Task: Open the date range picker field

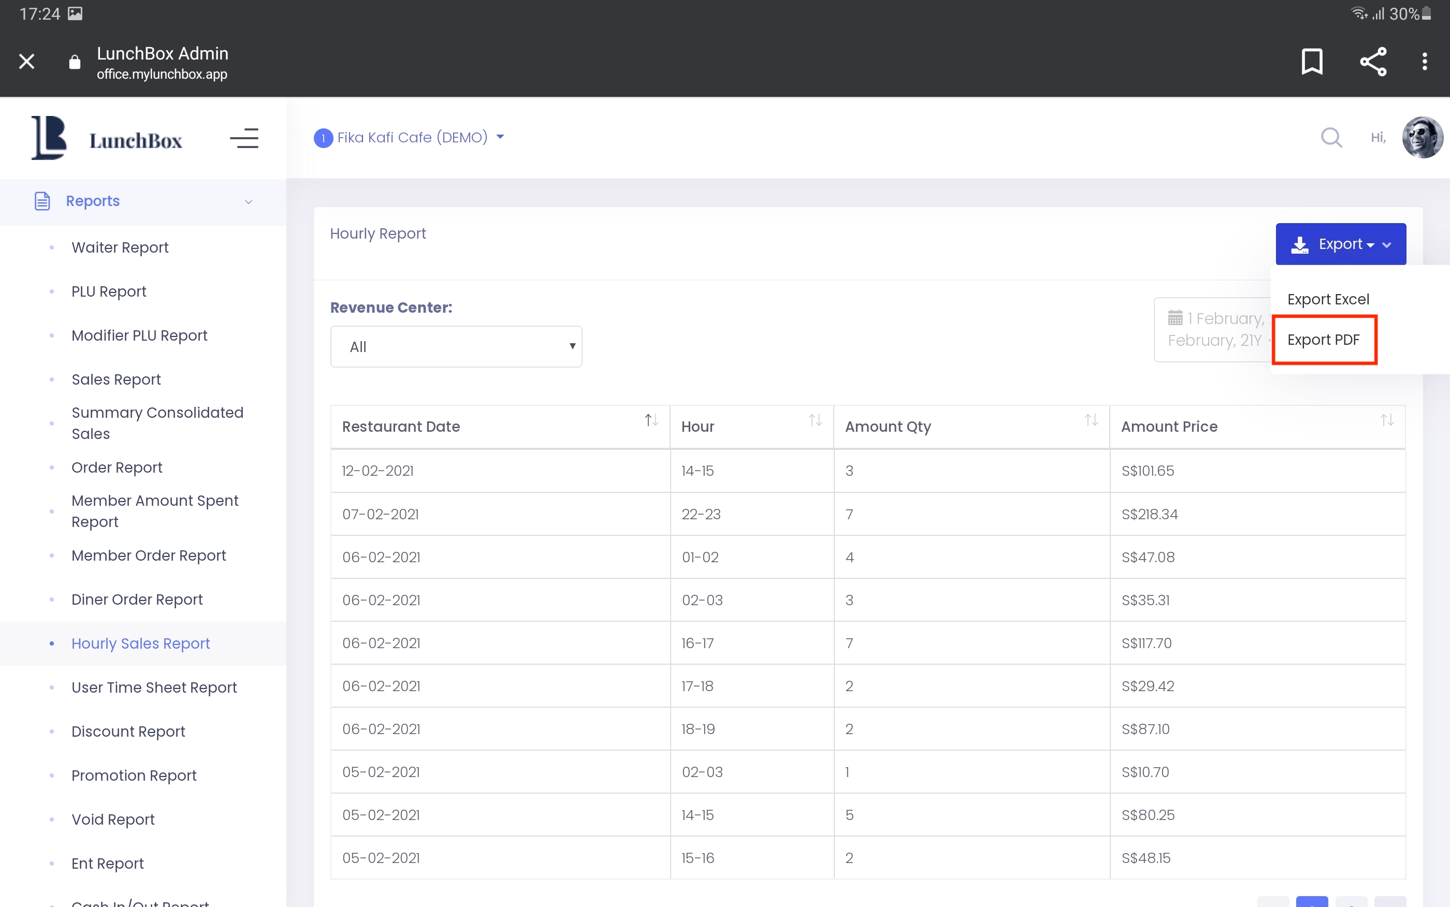Action: (1213, 329)
